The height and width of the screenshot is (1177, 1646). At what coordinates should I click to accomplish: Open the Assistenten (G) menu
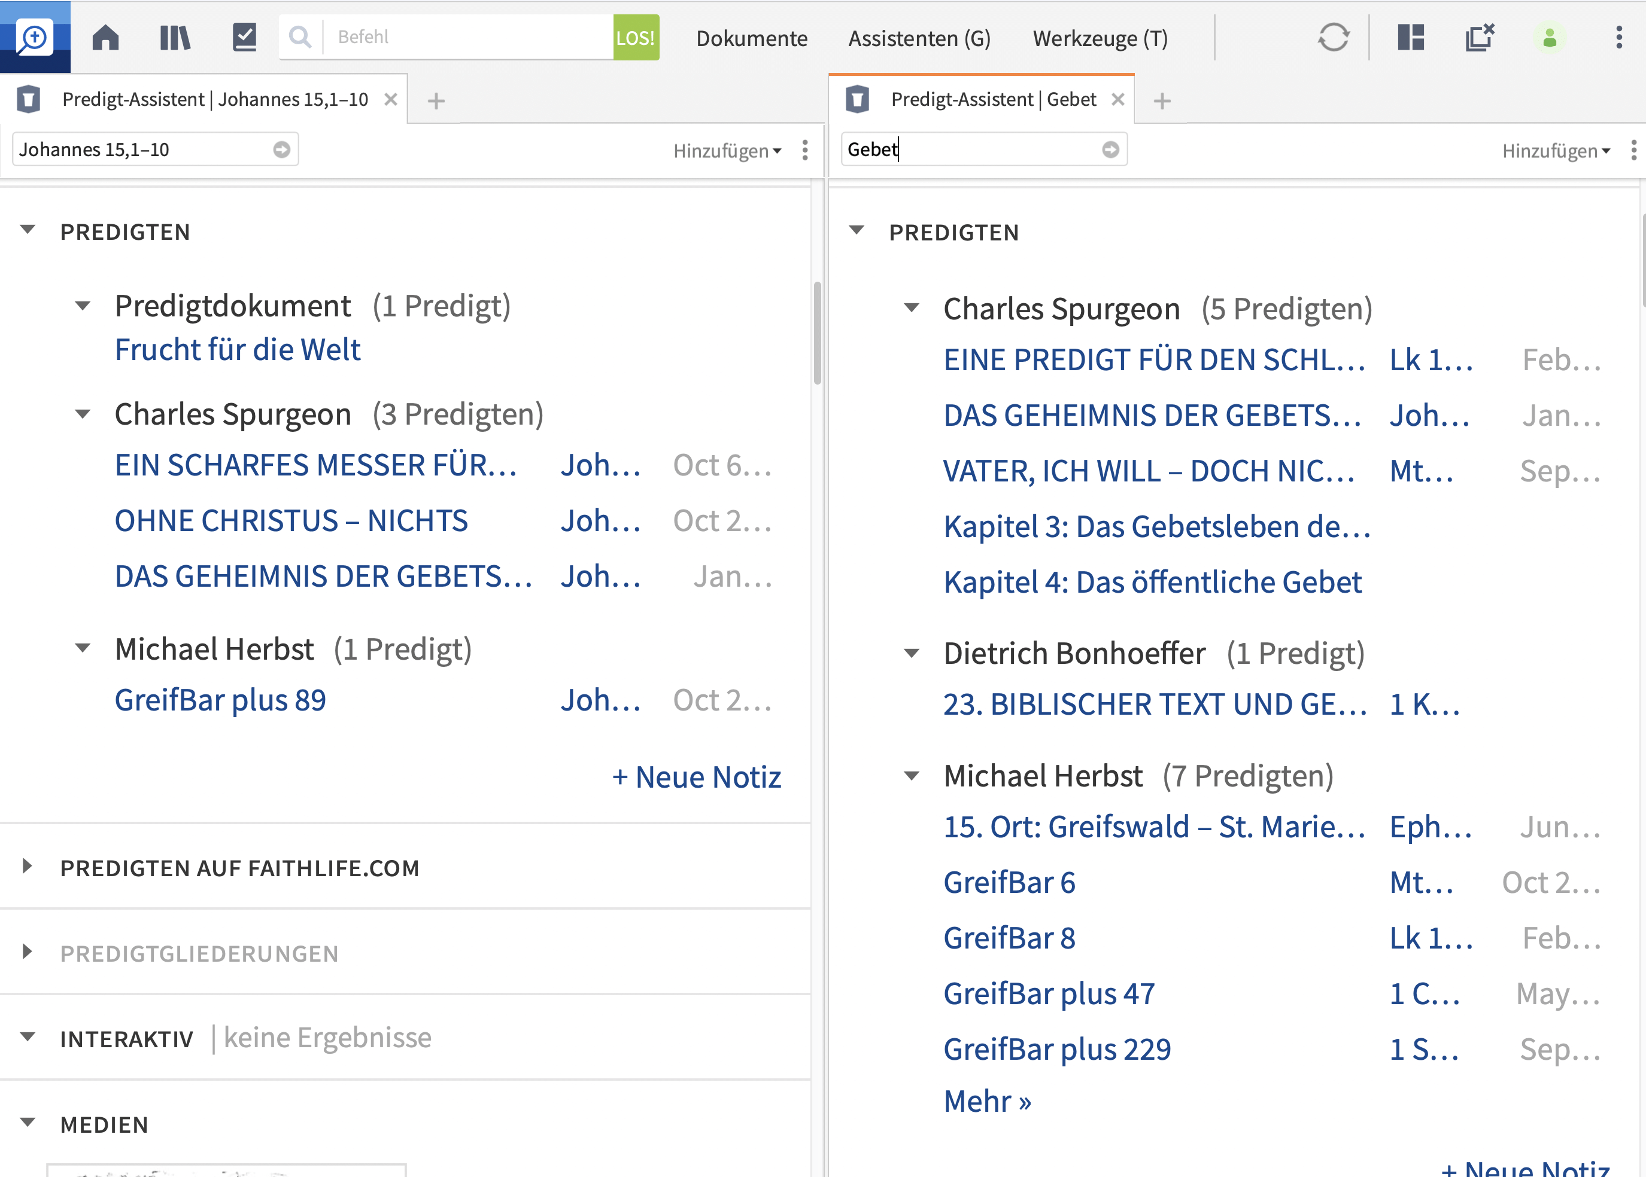click(919, 38)
